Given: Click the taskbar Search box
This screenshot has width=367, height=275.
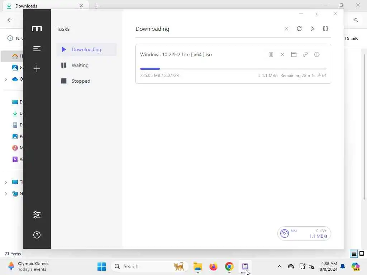Looking at the screenshot, I should (x=149, y=266).
